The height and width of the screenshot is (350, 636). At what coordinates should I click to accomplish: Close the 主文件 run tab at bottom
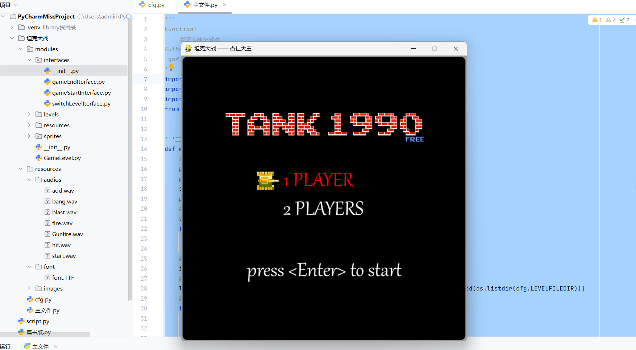click(x=56, y=347)
